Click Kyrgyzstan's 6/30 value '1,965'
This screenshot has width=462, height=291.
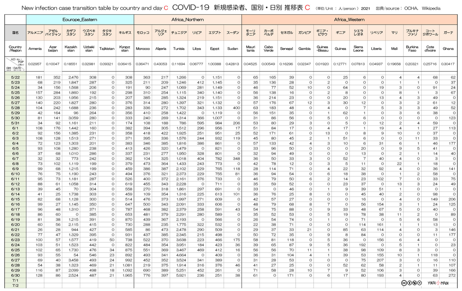[x=126, y=275]
